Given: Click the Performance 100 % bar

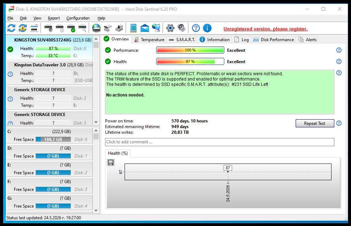Looking at the screenshot, I should click(x=190, y=50).
